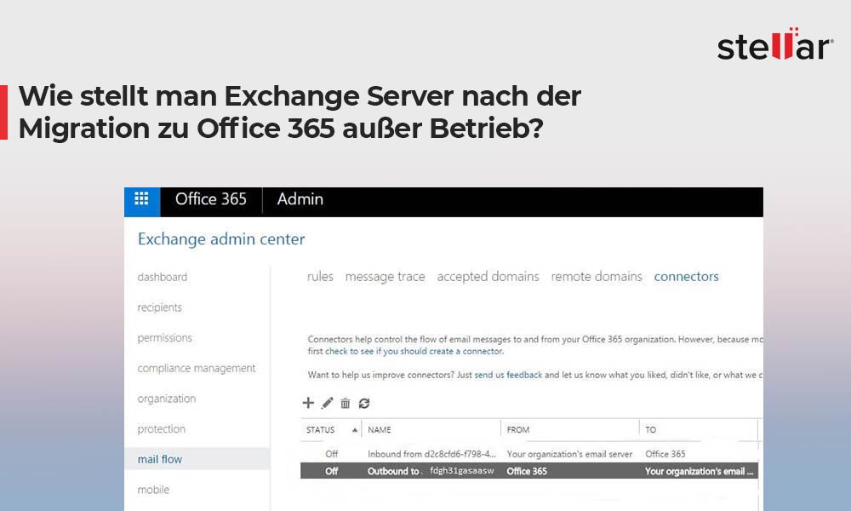
Task: Sort by the NAME column header
Action: (x=380, y=429)
